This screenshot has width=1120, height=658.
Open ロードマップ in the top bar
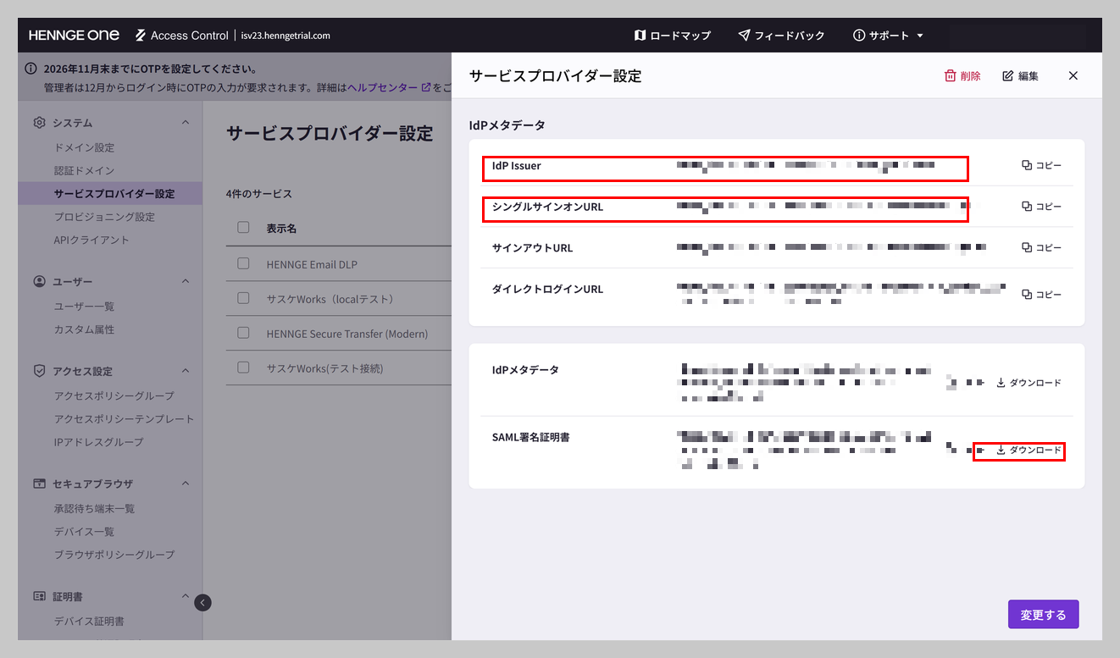point(673,36)
